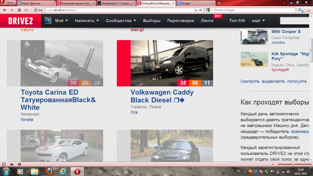Click the 20+ notification badge
This screenshot has width=313, height=176.
217,16
